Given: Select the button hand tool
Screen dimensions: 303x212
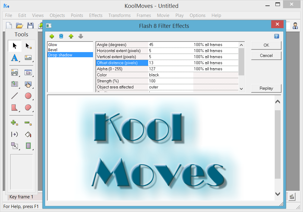Looking at the screenshot, I should click(x=28, y=84).
